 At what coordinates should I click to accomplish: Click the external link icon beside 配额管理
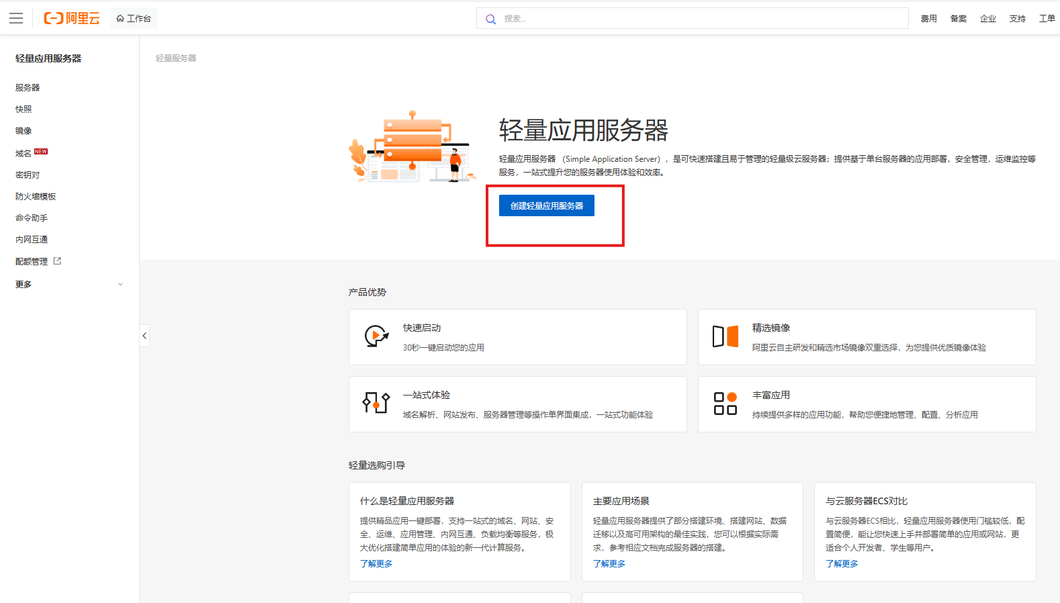(57, 261)
